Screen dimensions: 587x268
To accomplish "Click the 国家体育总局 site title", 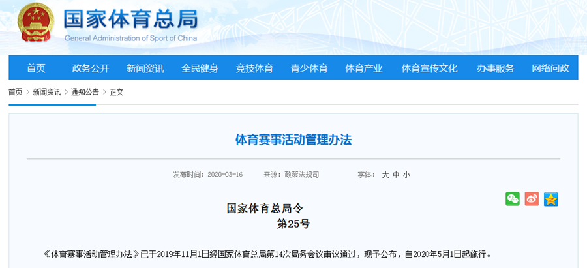I will [130, 19].
